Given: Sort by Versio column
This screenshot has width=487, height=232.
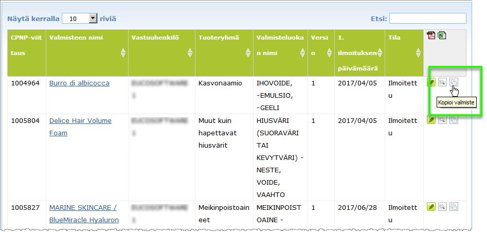Looking at the screenshot, I should (330, 53).
